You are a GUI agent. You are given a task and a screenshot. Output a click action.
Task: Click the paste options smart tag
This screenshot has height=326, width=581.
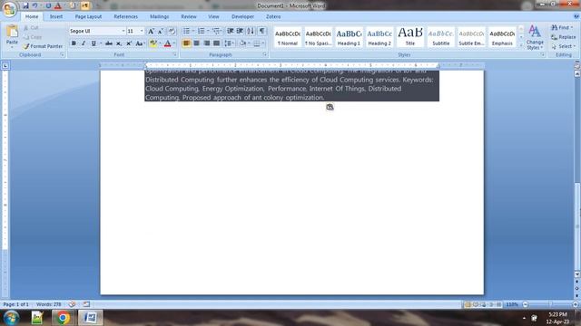click(330, 107)
